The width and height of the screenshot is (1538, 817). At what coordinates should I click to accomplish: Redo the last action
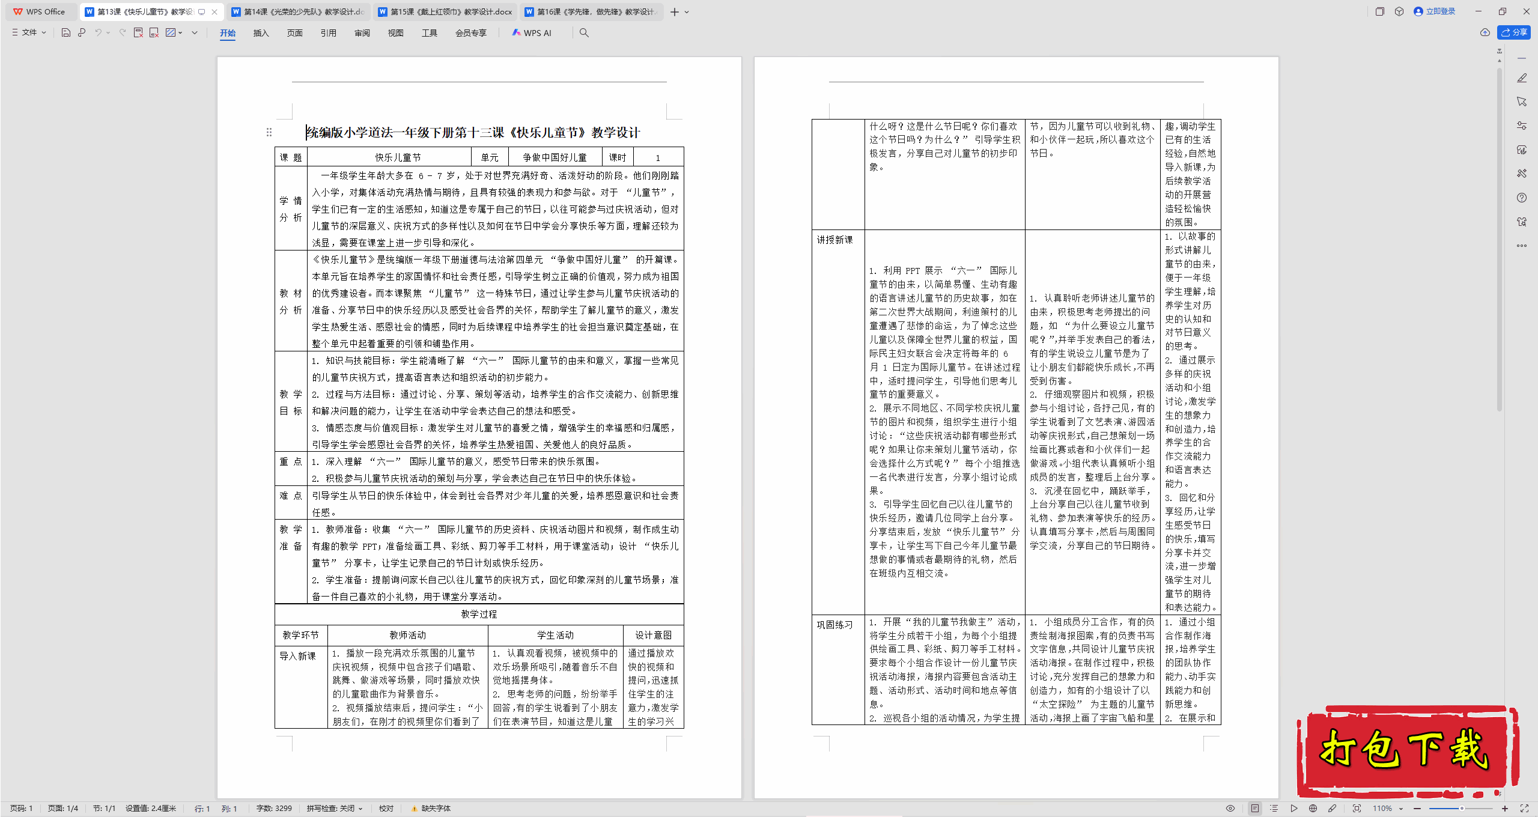[123, 32]
